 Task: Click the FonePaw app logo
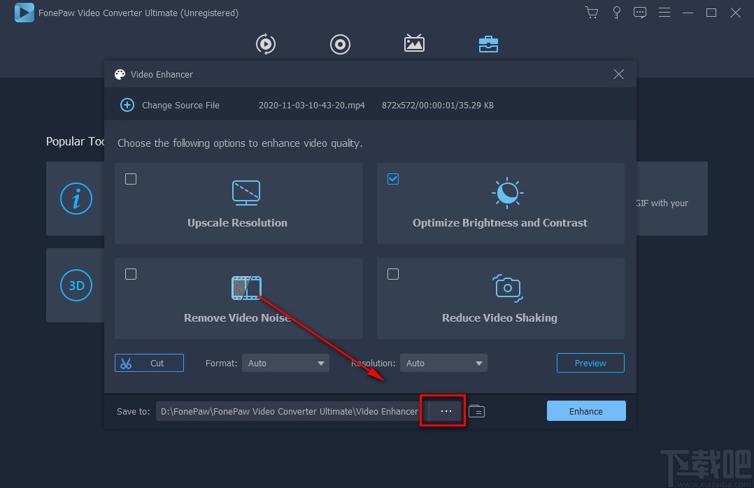24,13
